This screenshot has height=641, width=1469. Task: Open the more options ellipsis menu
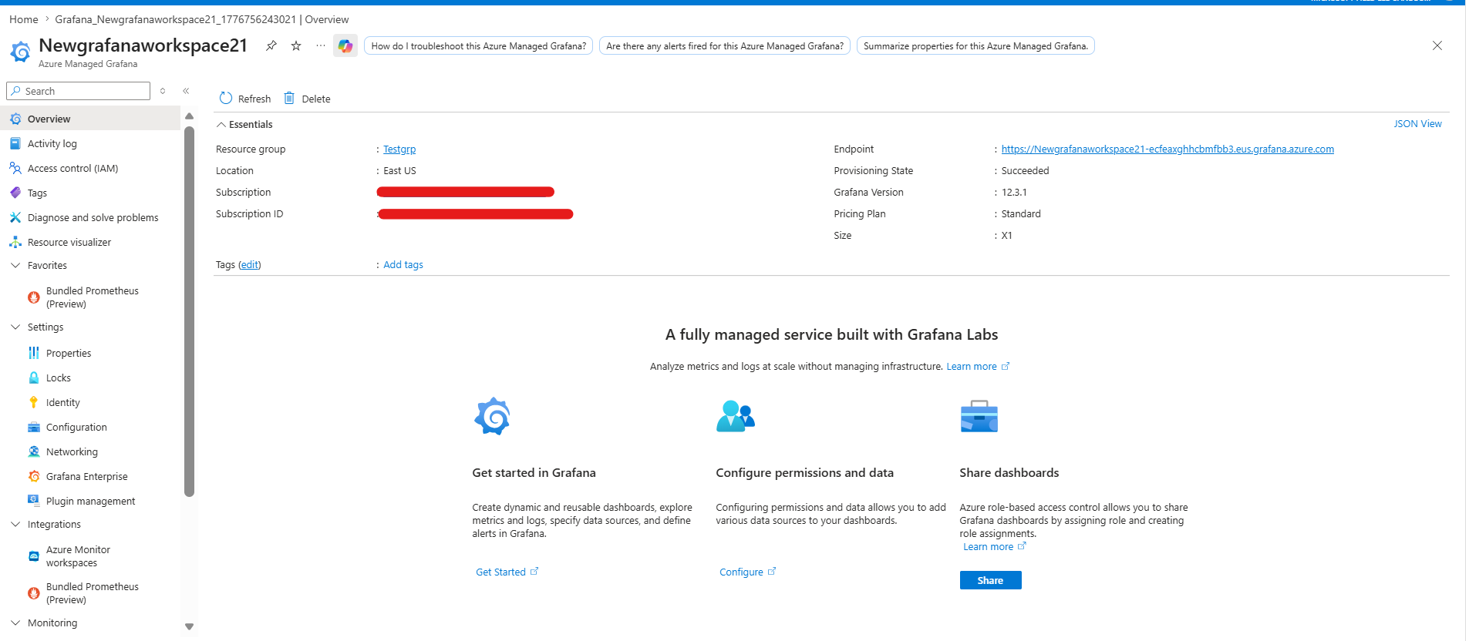[321, 46]
